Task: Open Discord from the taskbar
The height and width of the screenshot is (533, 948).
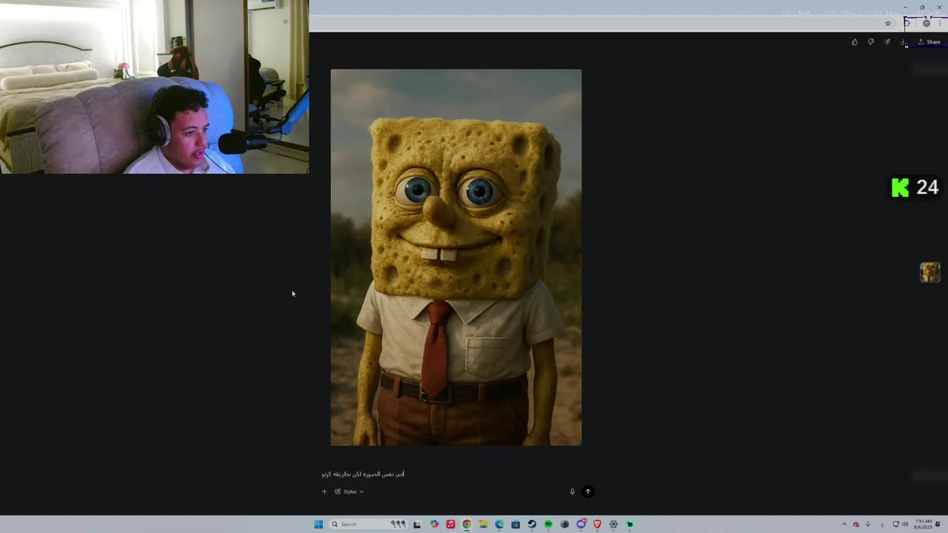Action: (581, 524)
